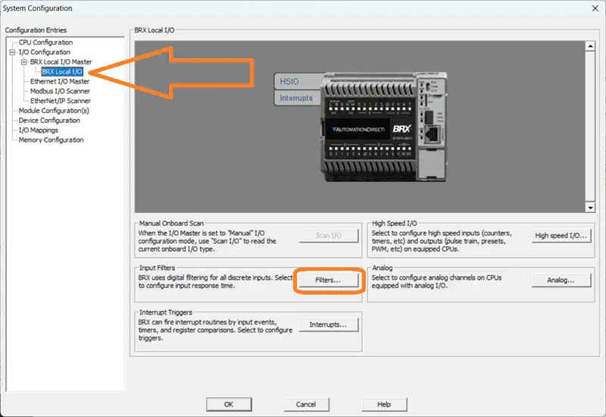Open Device Configuration entry
The width and height of the screenshot is (606, 417).
click(x=49, y=121)
